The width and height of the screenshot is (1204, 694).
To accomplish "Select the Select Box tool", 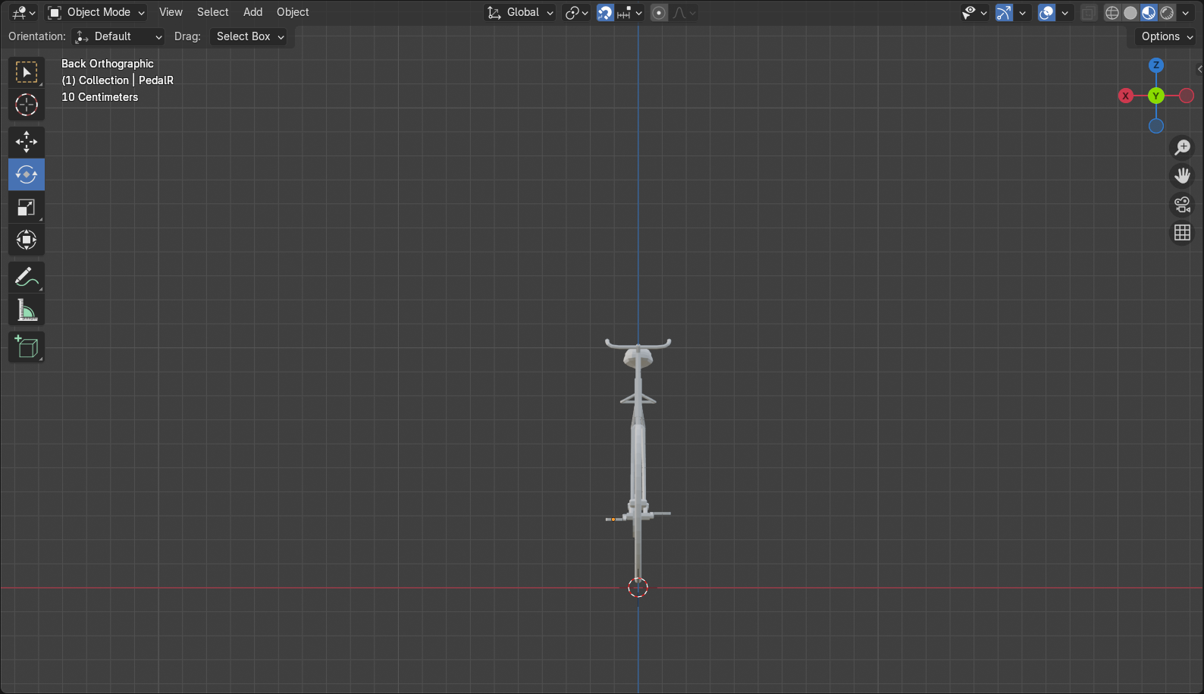I will (x=27, y=72).
